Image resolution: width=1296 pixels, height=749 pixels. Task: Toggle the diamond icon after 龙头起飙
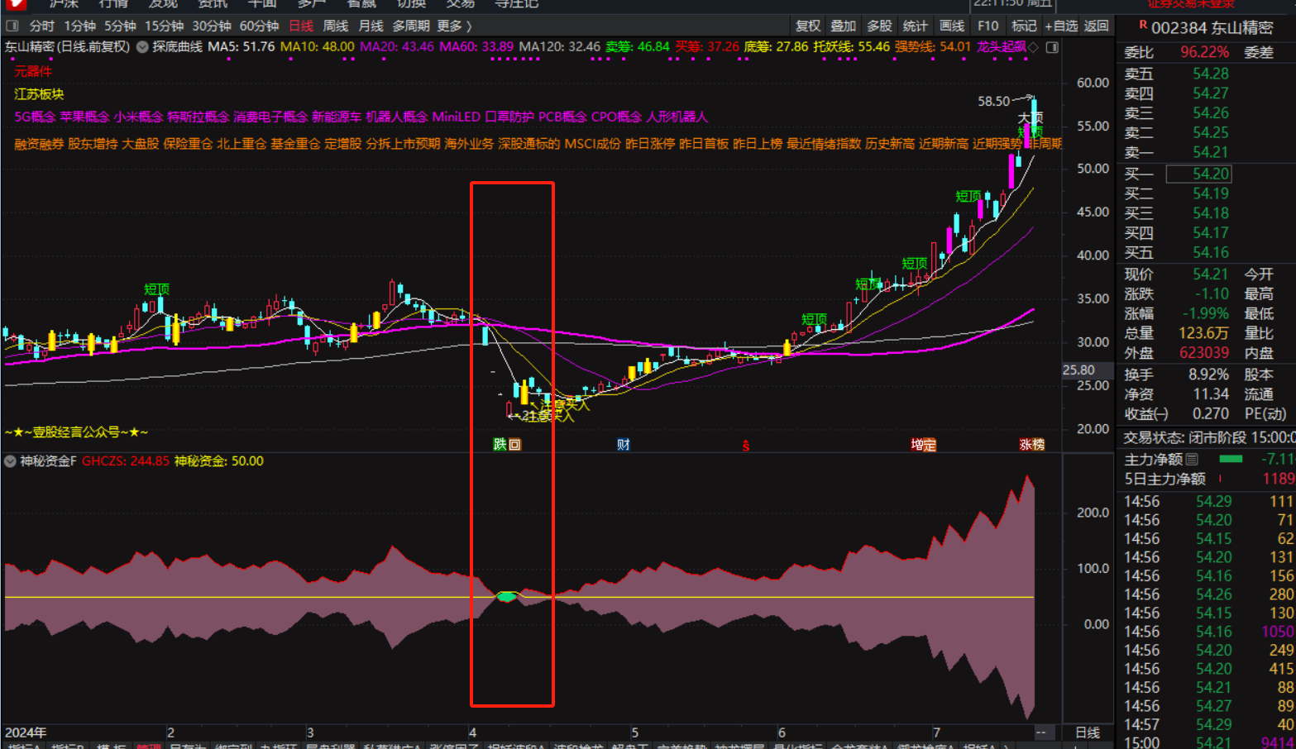click(1033, 47)
